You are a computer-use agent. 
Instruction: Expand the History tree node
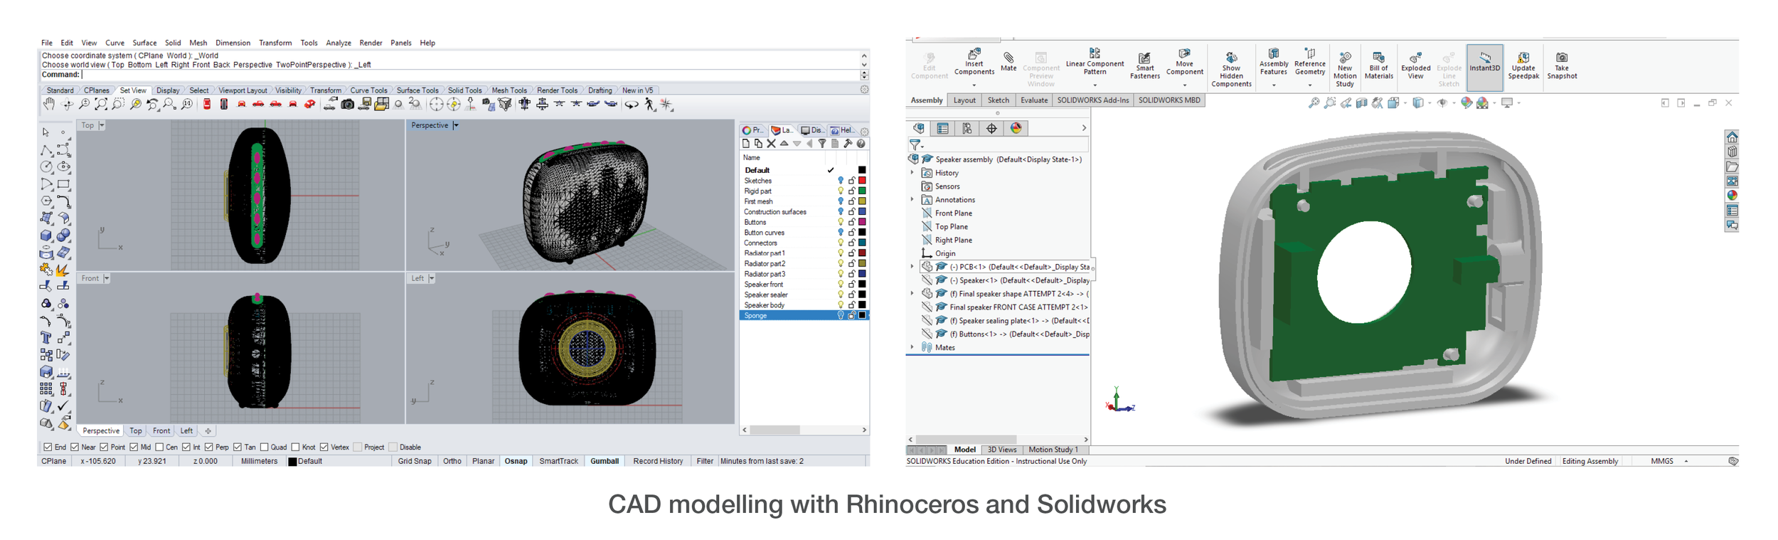pyautogui.click(x=912, y=173)
